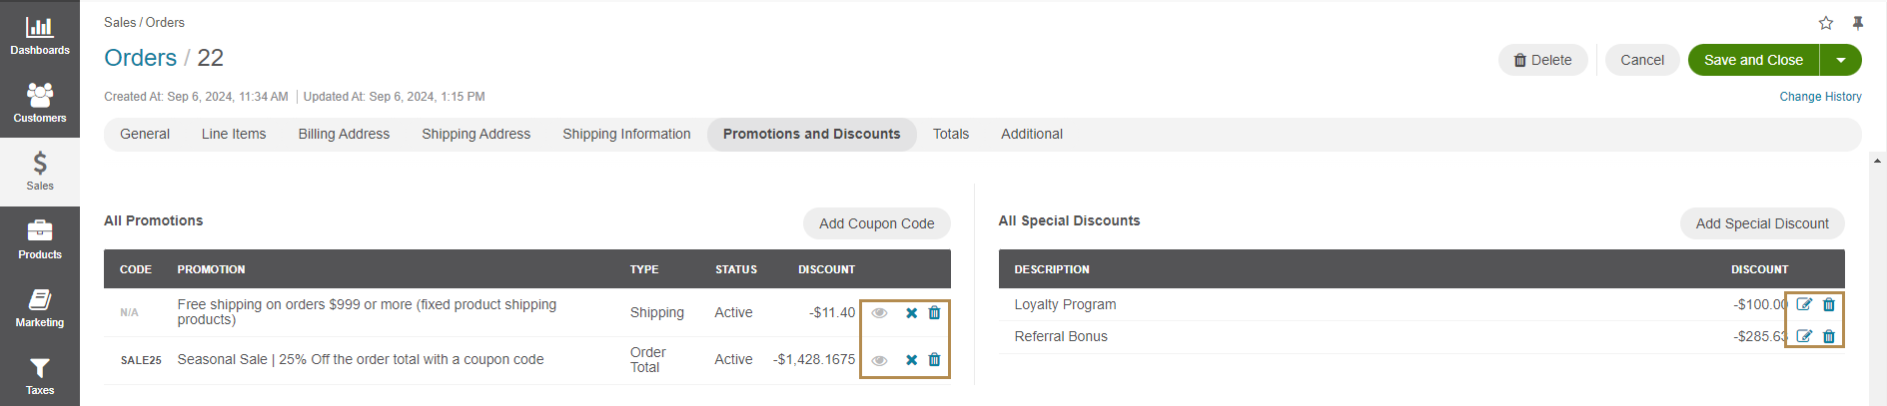Go to the Totals tab
The image size is (1887, 406).
pos(951,134)
